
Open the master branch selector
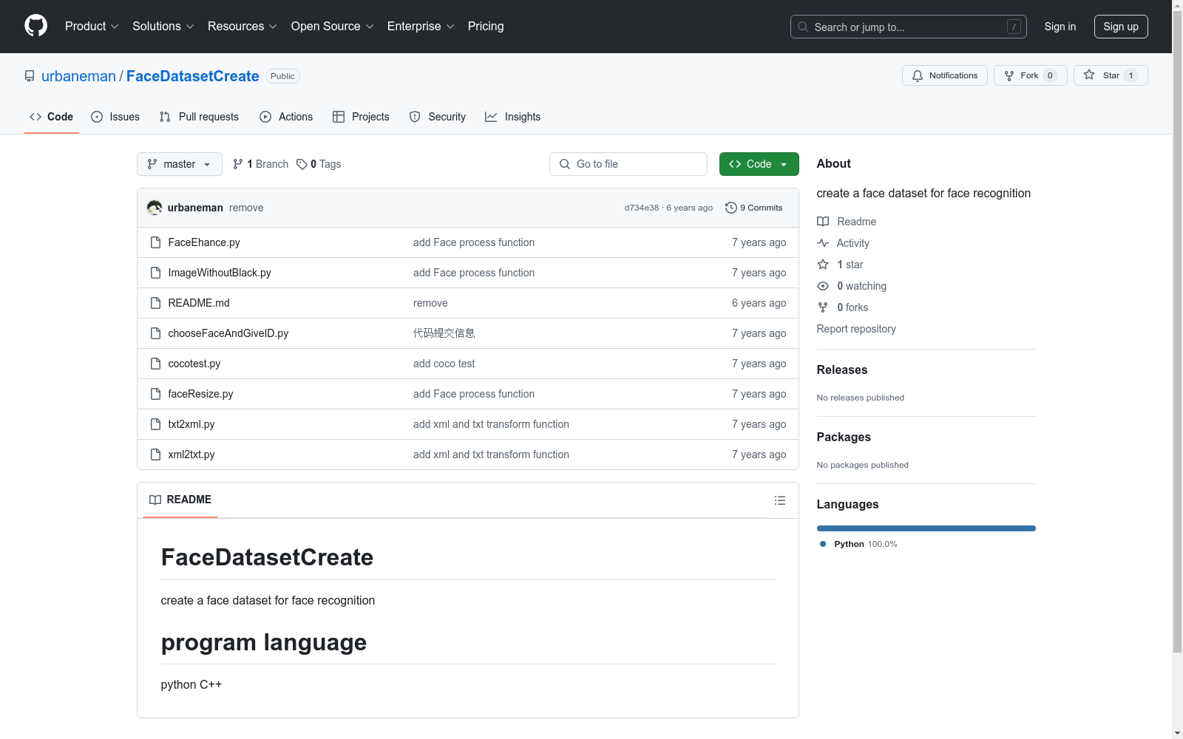coord(180,164)
